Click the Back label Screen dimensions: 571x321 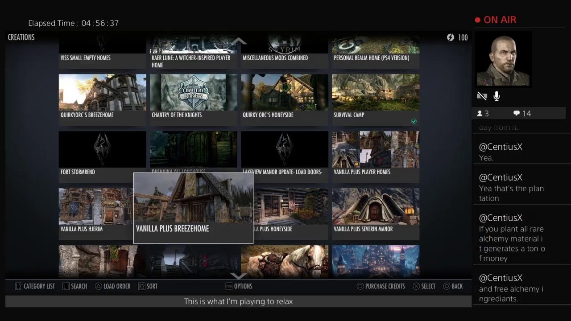pyautogui.click(x=457, y=286)
